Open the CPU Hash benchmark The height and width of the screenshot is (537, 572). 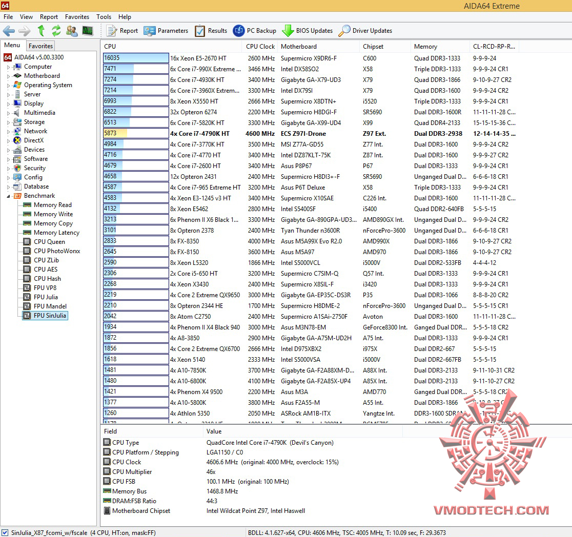click(x=42, y=279)
